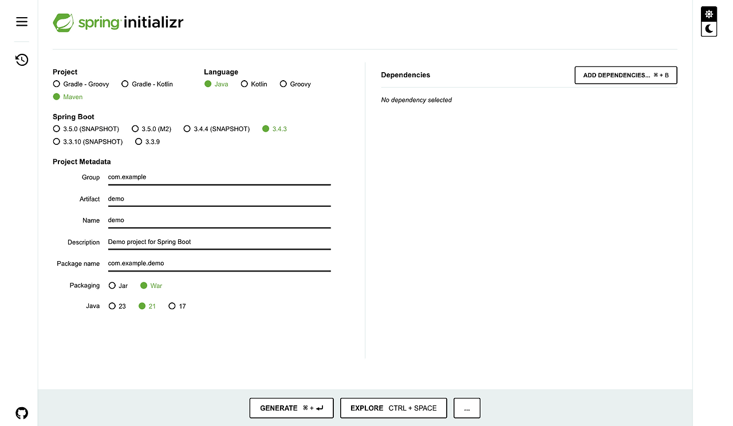Set packaging to Jar
This screenshot has height=426, width=733.
click(x=119, y=286)
